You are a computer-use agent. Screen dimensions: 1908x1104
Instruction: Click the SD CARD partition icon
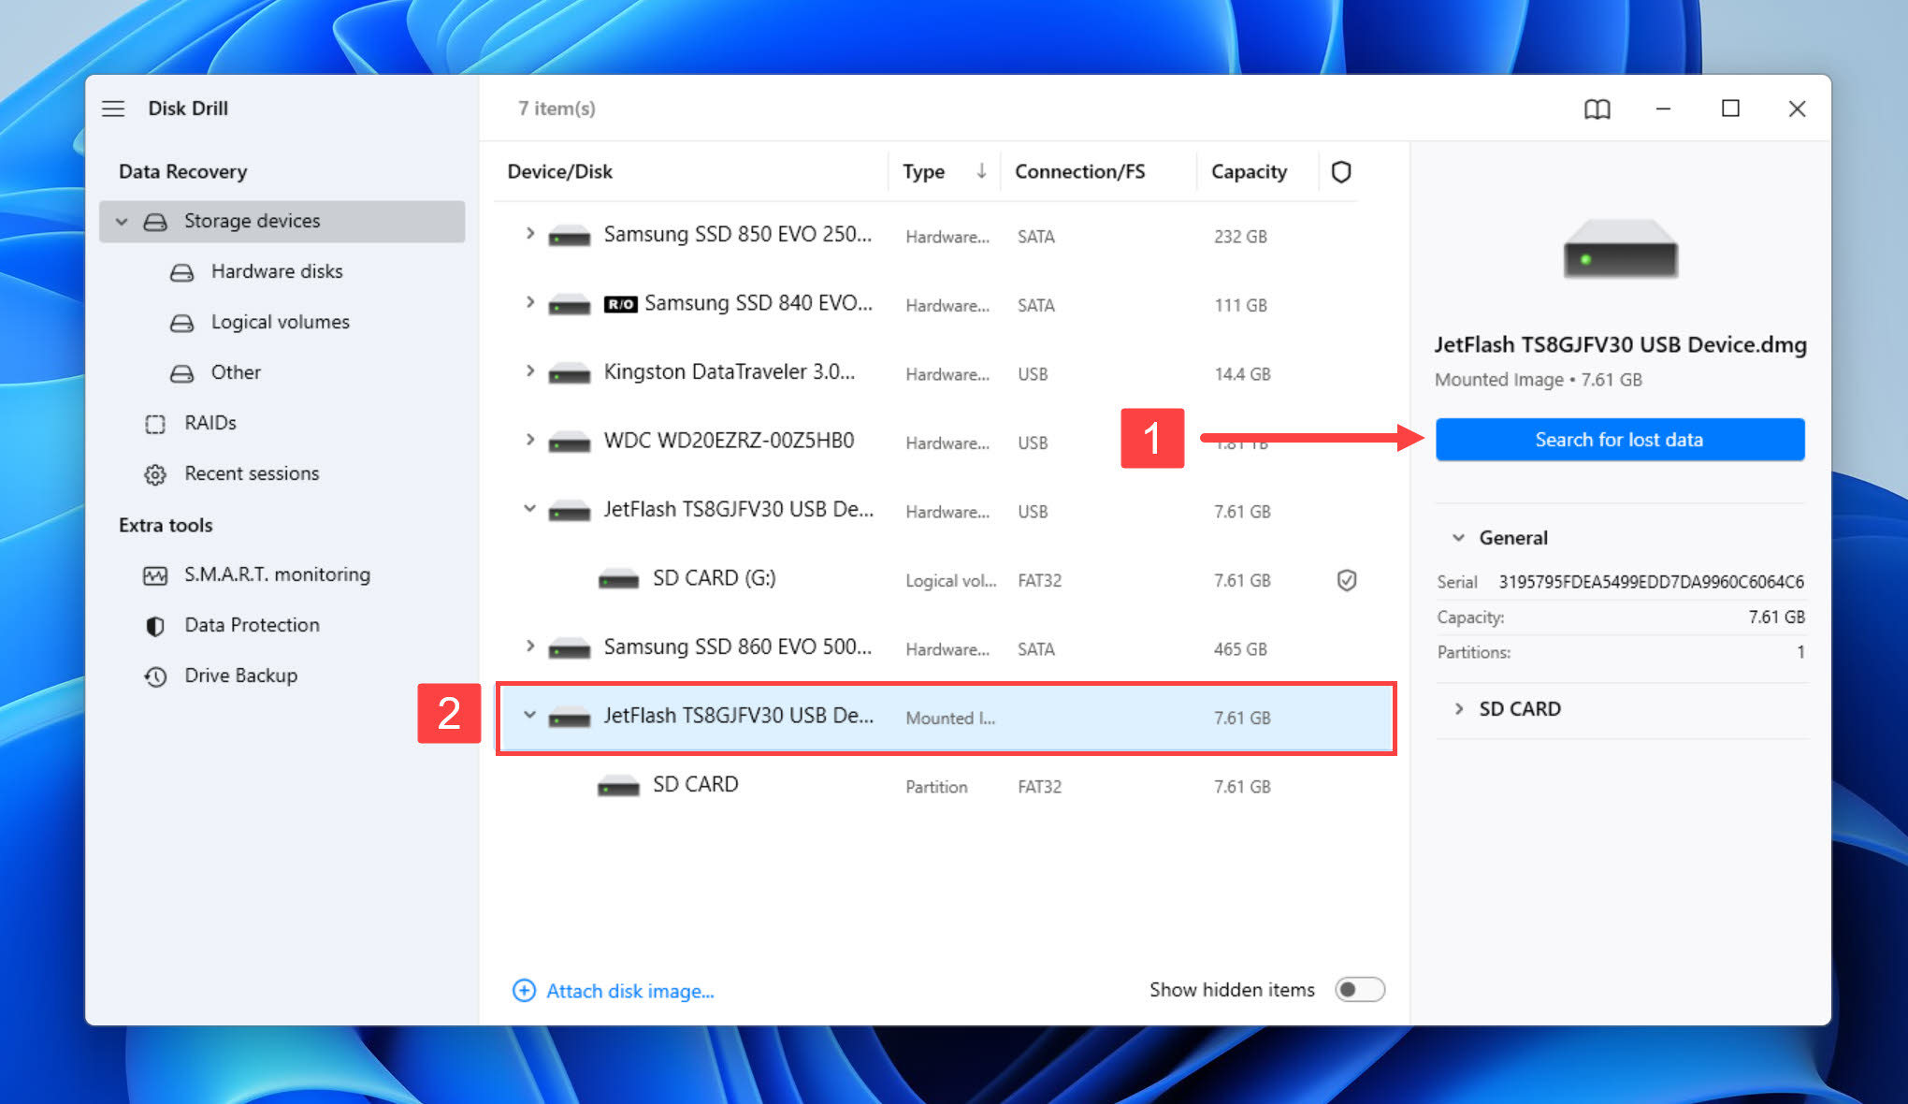(x=618, y=786)
